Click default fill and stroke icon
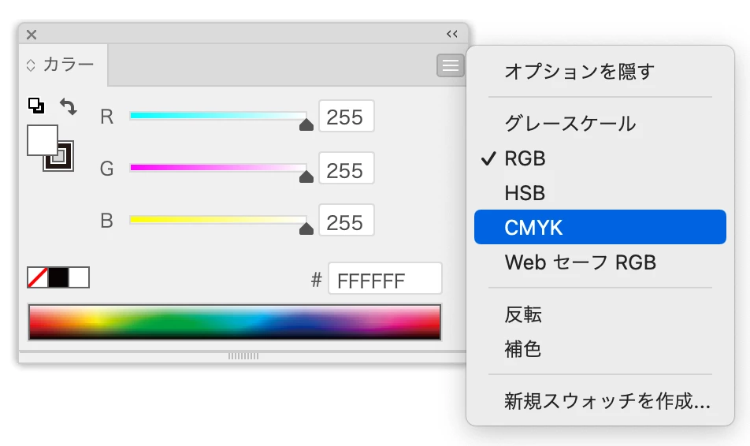This screenshot has height=446, width=750. (x=36, y=106)
